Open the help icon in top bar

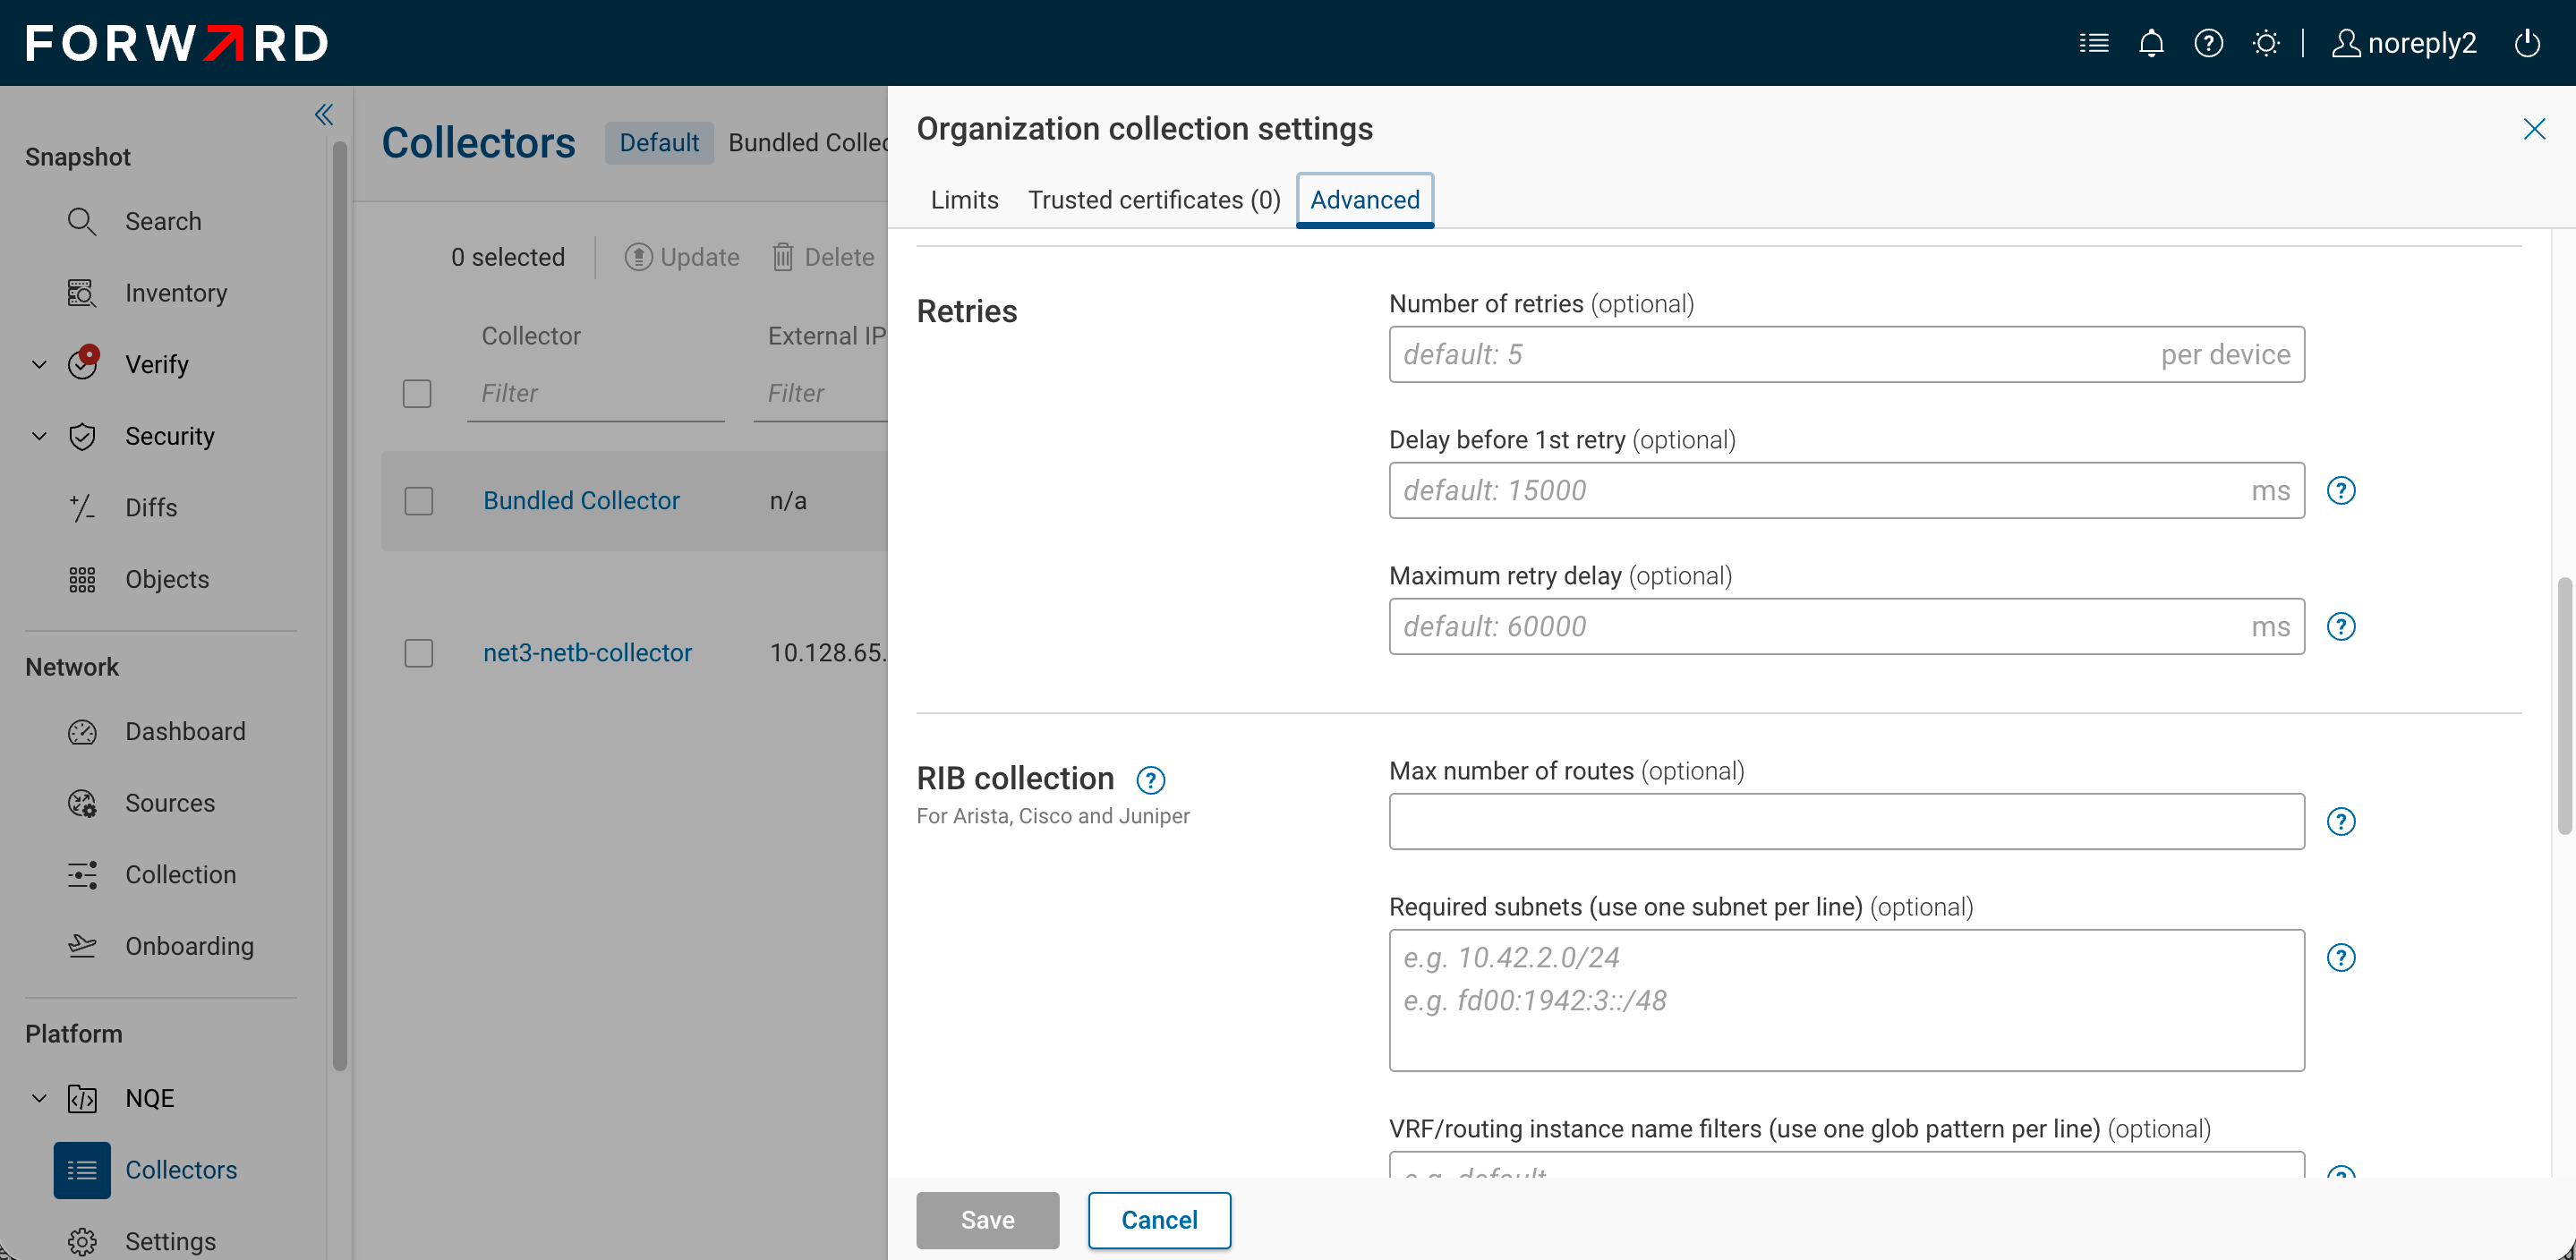click(2208, 43)
